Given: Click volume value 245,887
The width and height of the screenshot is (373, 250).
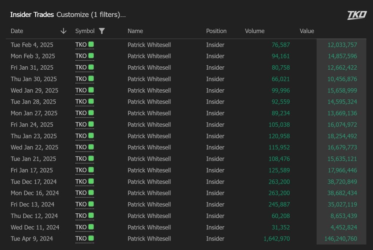Looking at the screenshot, I should (279, 205).
